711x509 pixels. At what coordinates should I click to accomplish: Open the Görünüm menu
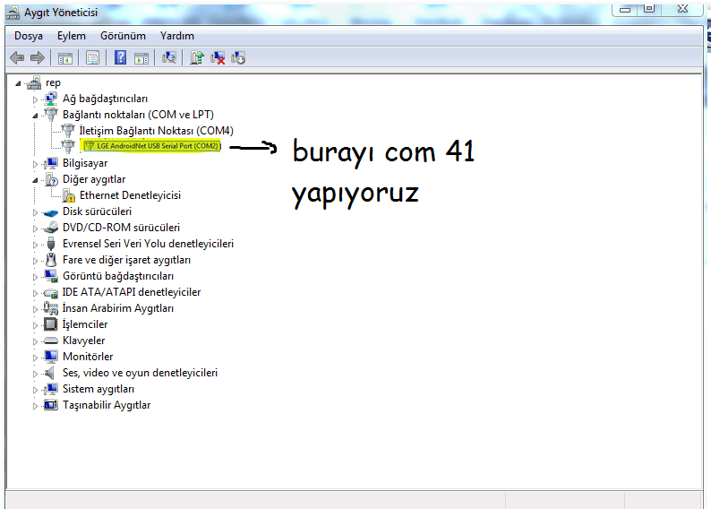tap(123, 36)
